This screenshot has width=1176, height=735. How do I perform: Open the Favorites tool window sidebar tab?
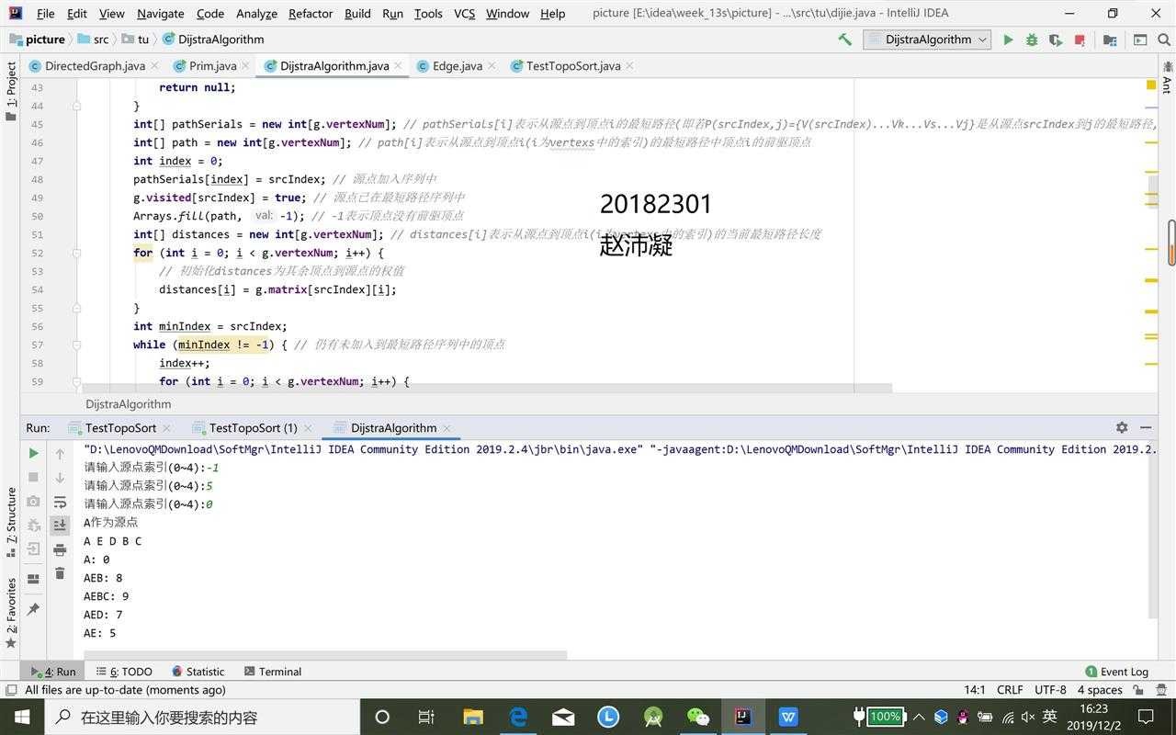pyautogui.click(x=11, y=612)
